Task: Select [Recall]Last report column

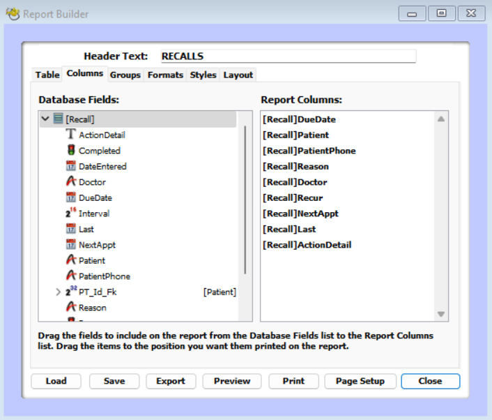Action: (x=289, y=230)
